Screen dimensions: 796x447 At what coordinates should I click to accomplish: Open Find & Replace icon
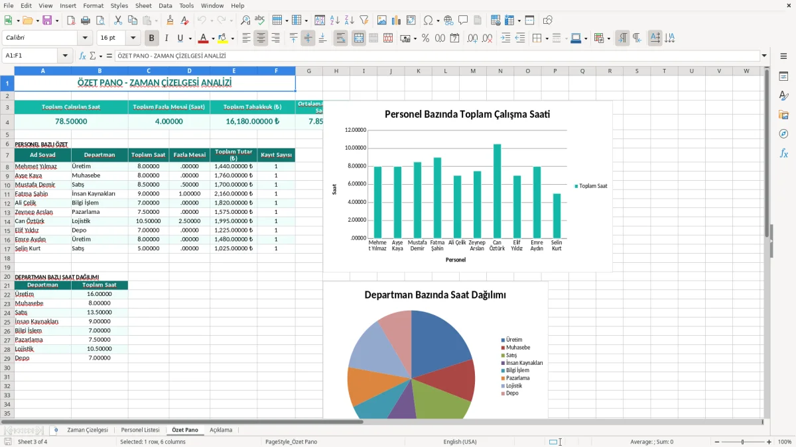pos(245,21)
